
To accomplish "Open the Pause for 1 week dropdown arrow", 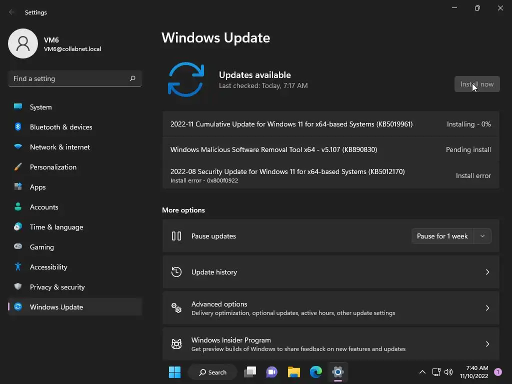I will (x=482, y=236).
